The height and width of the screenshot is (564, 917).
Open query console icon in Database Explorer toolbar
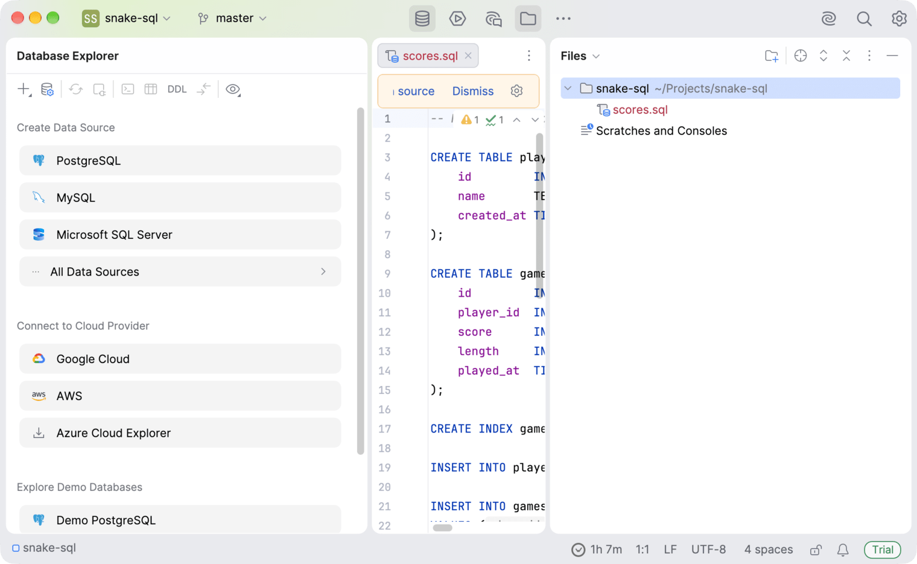coord(128,89)
